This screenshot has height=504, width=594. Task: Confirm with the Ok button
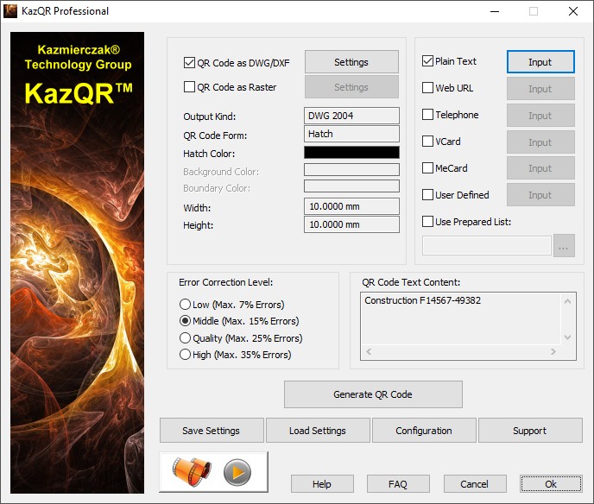[551, 484]
